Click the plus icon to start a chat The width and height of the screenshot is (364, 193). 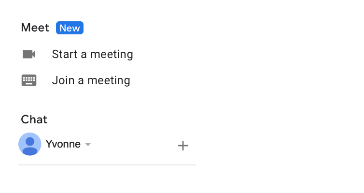pos(183,146)
